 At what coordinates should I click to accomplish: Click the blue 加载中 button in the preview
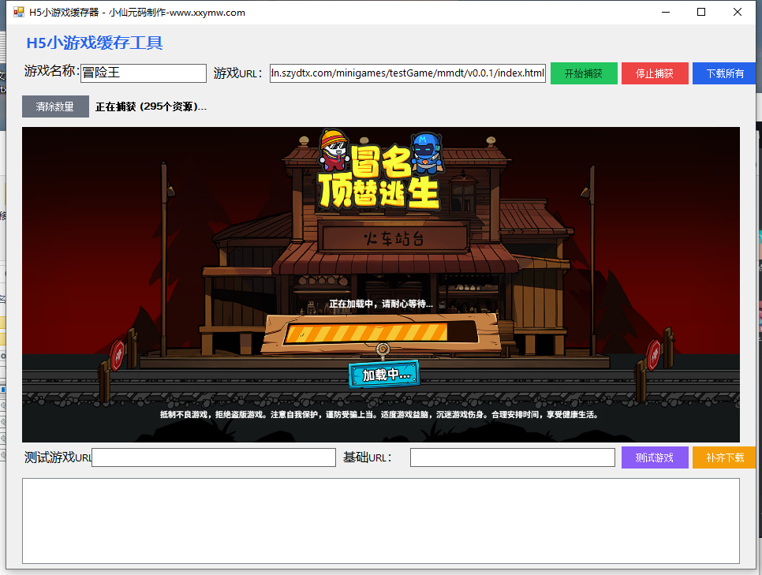[383, 374]
